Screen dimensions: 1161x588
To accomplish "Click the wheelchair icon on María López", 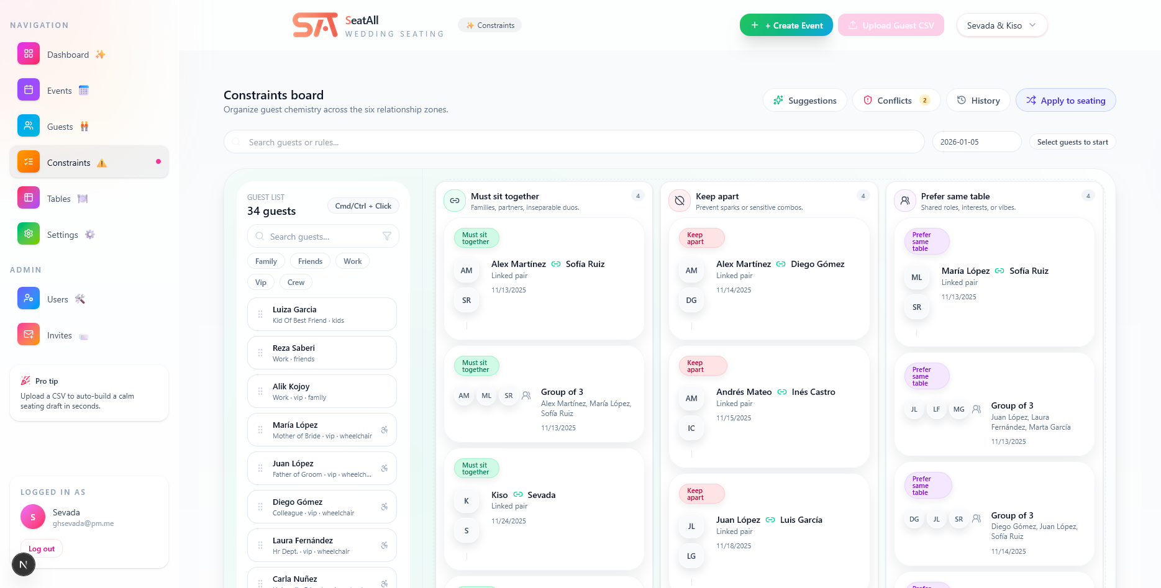I will coord(385,430).
